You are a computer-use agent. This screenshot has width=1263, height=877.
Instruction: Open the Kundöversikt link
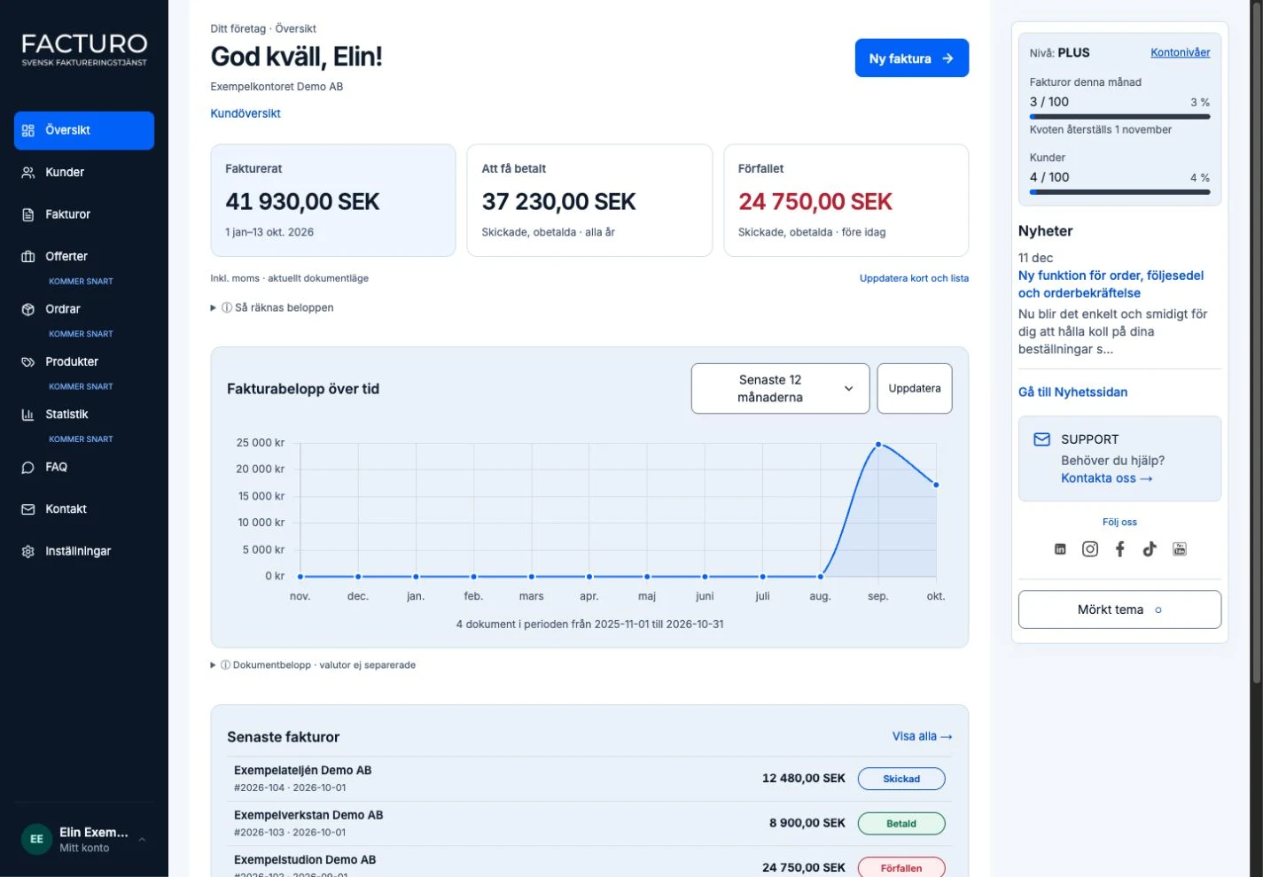point(246,113)
